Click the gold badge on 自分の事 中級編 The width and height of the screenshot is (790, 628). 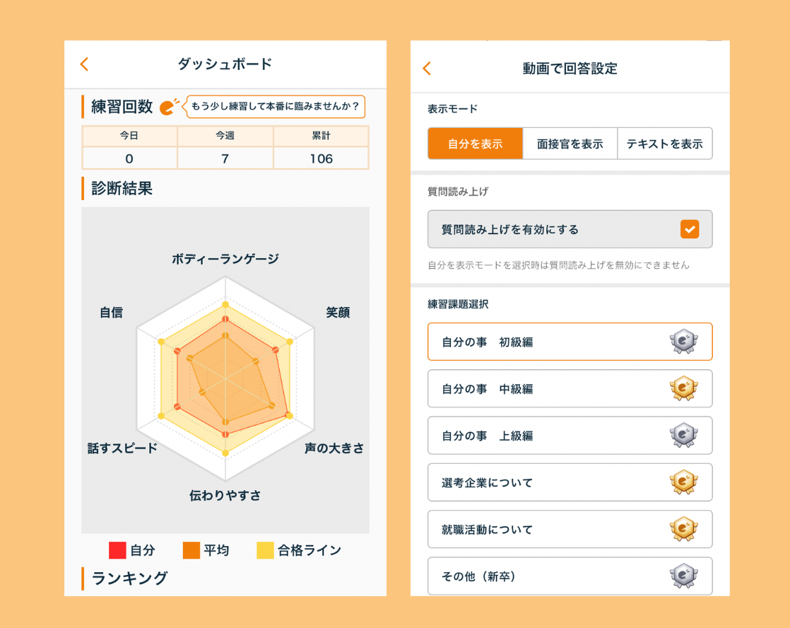(683, 389)
